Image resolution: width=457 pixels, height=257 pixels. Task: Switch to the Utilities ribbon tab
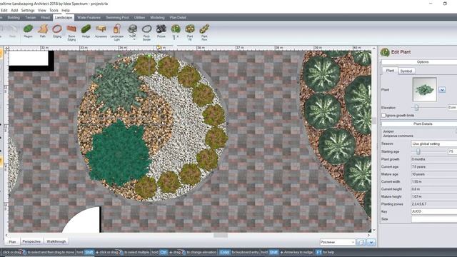[140, 17]
